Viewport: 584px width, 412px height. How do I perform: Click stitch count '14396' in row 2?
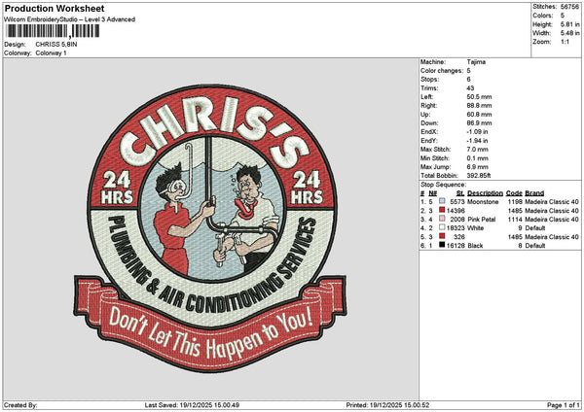point(456,211)
